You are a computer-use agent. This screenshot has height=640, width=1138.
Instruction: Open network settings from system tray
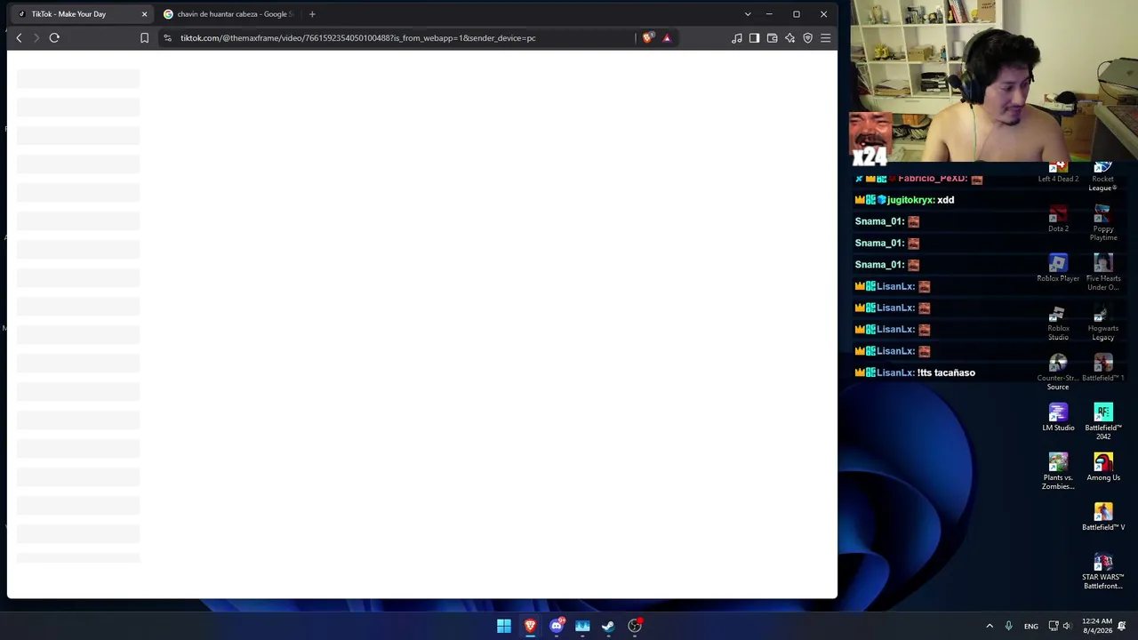pos(1054,626)
